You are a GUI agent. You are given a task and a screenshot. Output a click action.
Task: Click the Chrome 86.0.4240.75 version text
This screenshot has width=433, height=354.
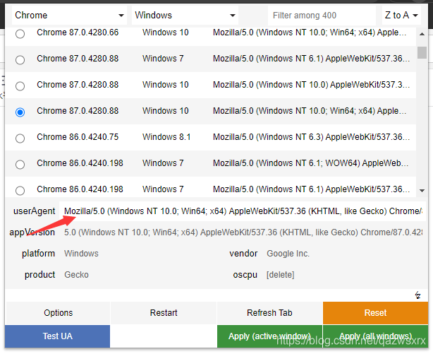78,137
